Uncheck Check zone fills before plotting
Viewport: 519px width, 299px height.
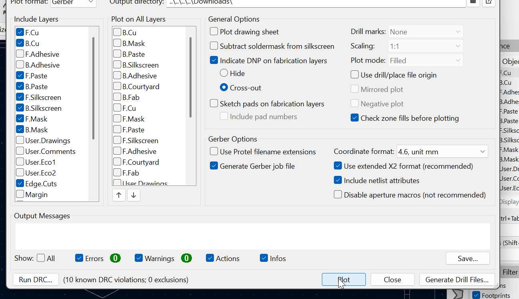(x=355, y=118)
